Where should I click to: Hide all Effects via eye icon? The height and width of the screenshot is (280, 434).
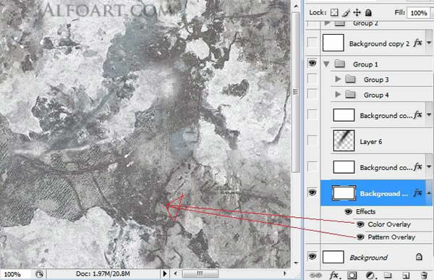(x=348, y=212)
